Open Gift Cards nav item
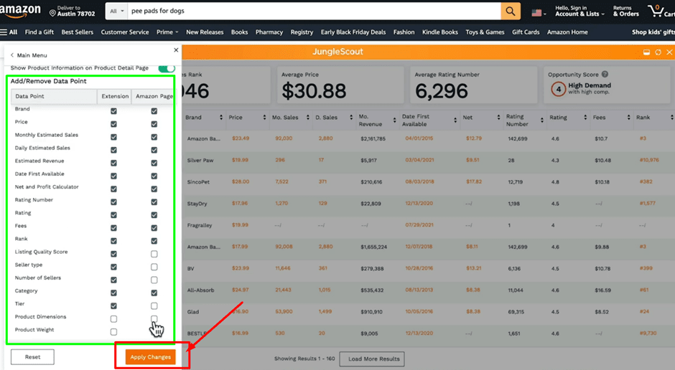675x370 pixels. coord(526,32)
